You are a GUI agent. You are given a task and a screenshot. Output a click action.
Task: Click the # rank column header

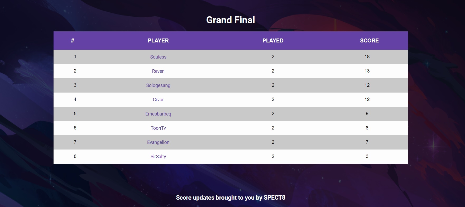tap(73, 41)
